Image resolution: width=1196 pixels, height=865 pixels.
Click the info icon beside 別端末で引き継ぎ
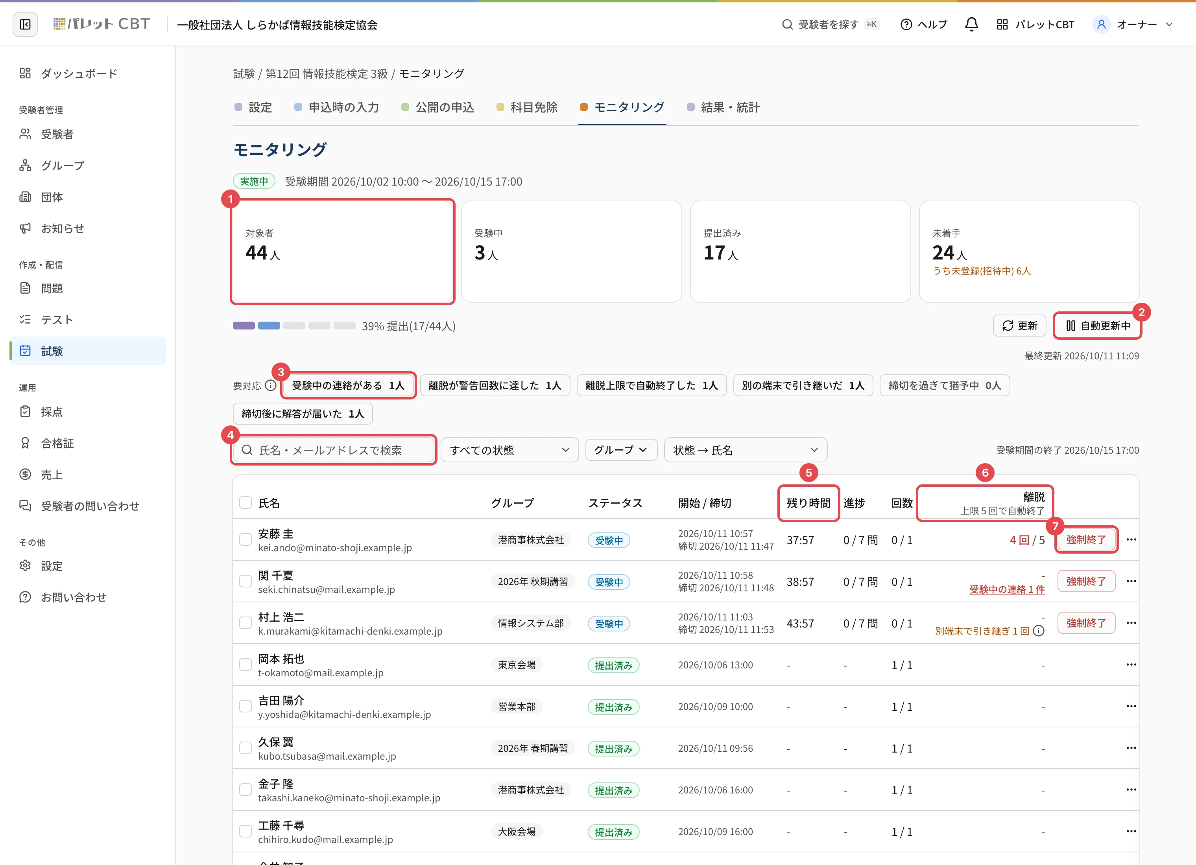tap(1038, 631)
